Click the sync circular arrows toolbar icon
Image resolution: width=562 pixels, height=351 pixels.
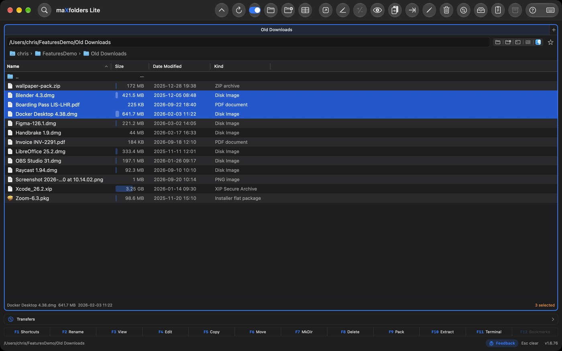click(464, 10)
